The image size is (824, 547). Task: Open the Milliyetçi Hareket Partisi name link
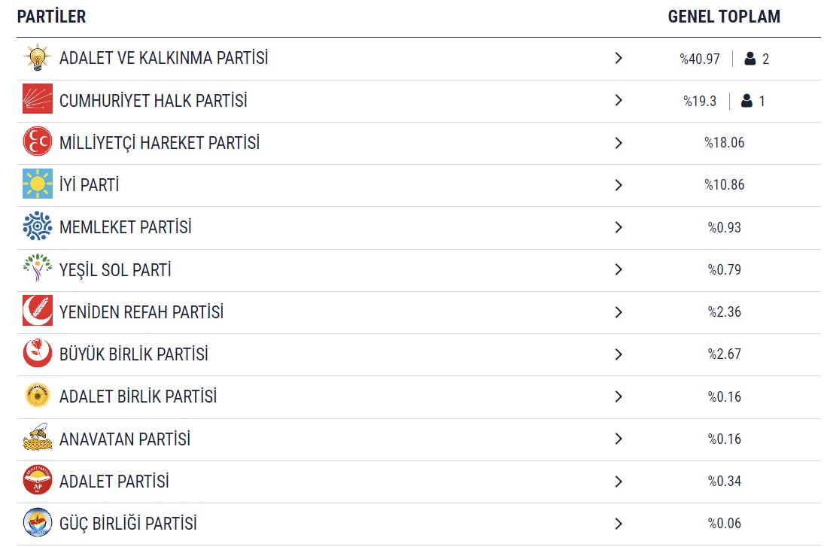(159, 143)
